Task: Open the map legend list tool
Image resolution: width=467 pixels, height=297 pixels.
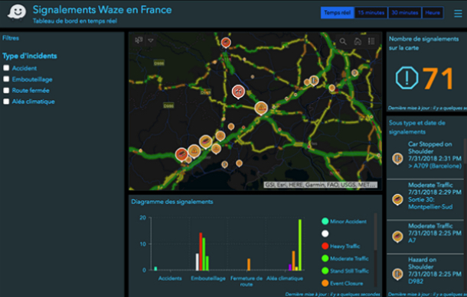Action: (x=371, y=41)
